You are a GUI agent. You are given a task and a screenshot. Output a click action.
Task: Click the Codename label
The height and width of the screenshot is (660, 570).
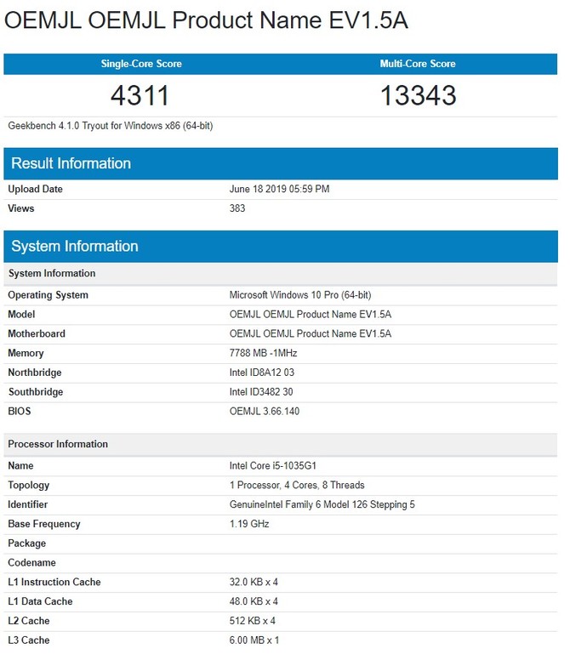tap(32, 563)
